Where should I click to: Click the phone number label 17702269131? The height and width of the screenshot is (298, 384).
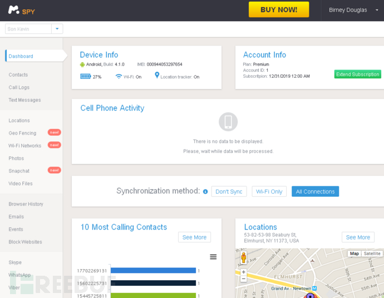click(92, 271)
